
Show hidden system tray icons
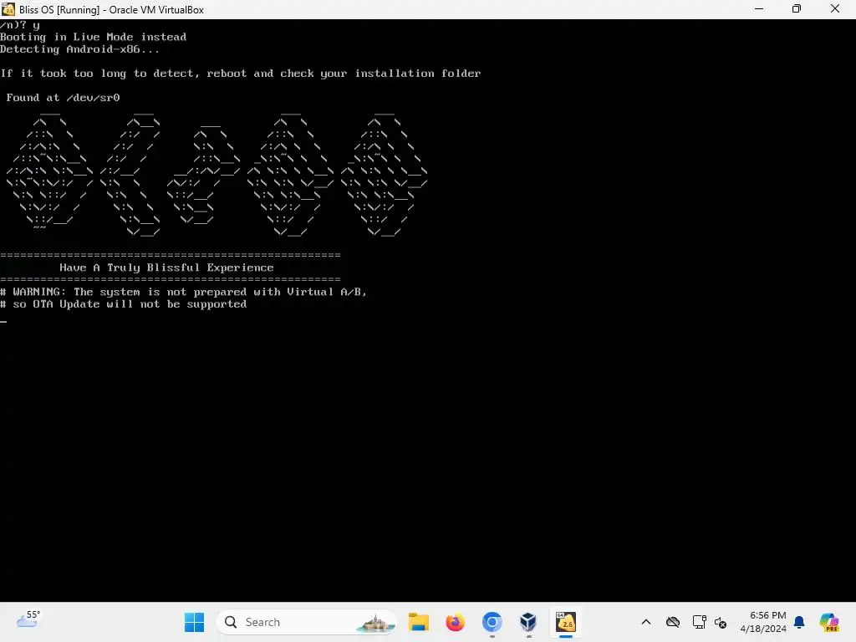pos(646,622)
